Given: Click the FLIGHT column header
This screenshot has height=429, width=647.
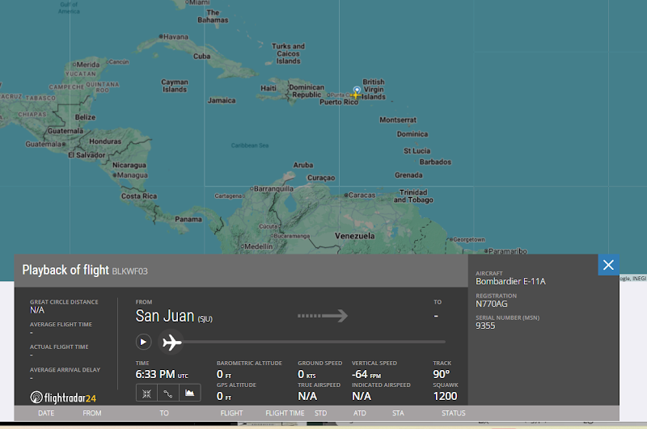Looking at the screenshot, I should pyautogui.click(x=231, y=414).
